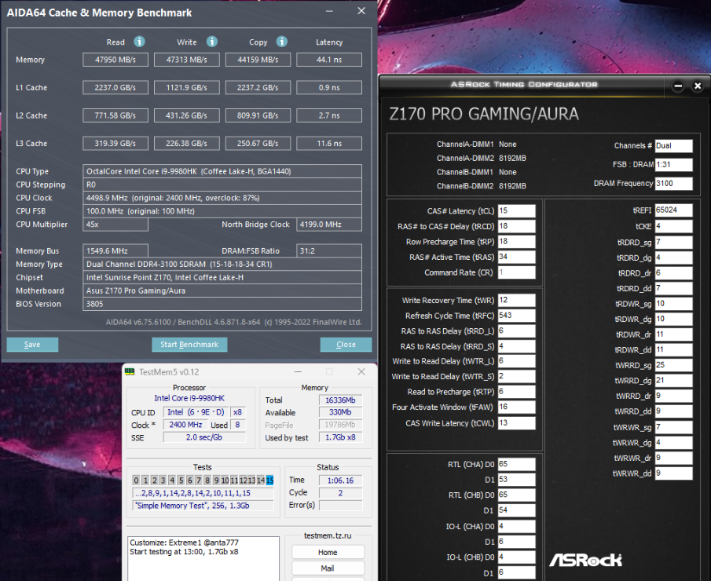Click the TestMem5 Cycle value 2
Viewport: 711px width, 581px height.
pos(340,492)
